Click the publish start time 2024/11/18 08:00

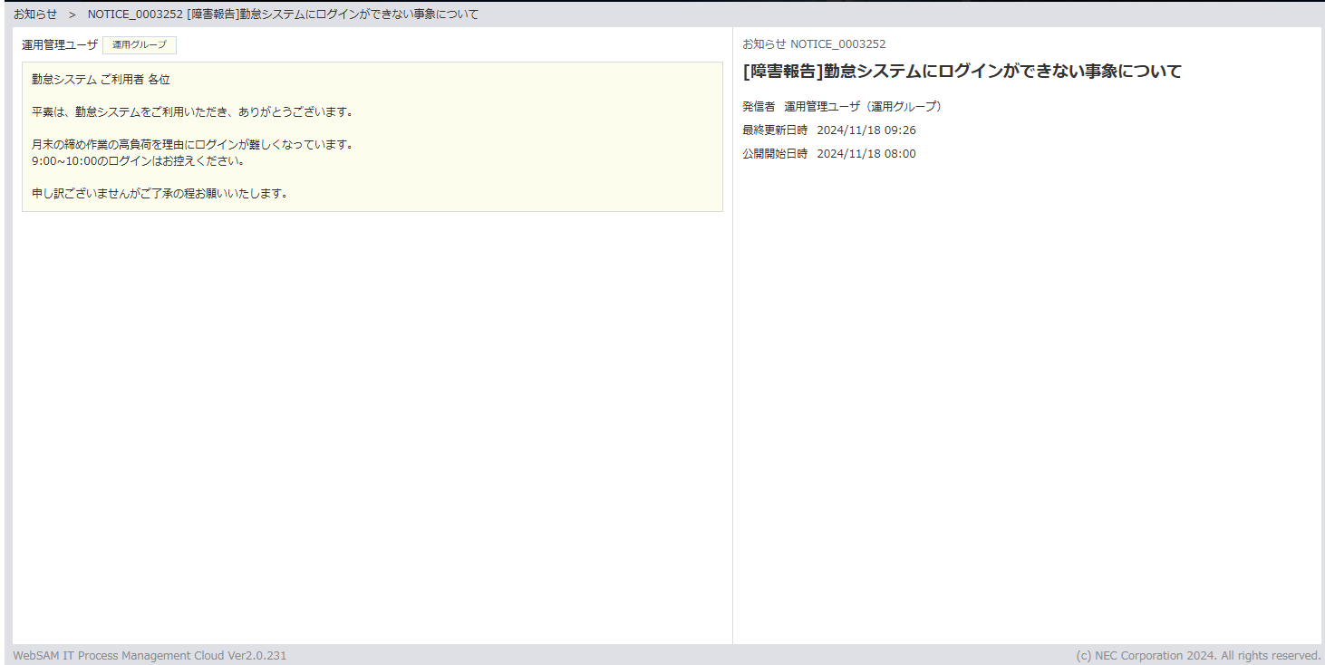pyautogui.click(x=866, y=154)
